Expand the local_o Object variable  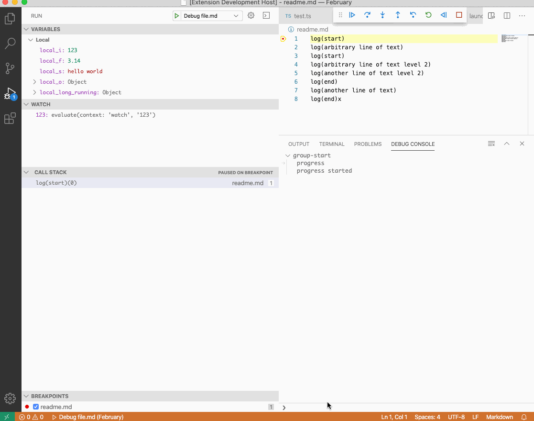34,82
